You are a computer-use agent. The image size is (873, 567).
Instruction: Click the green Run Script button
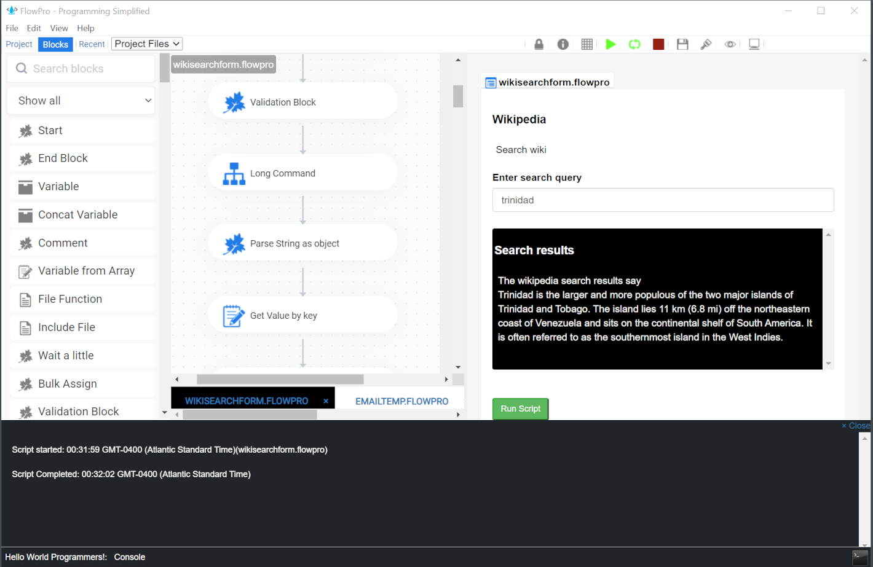pyautogui.click(x=520, y=409)
